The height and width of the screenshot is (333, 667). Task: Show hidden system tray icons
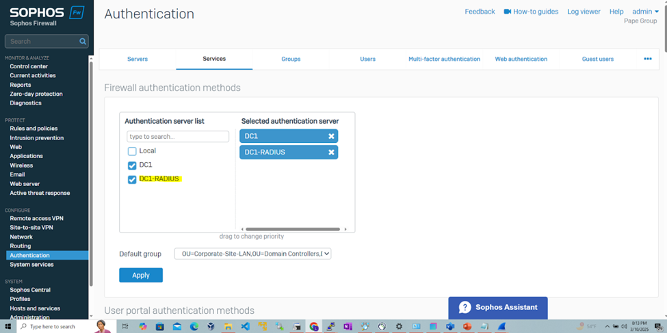pyautogui.click(x=607, y=326)
